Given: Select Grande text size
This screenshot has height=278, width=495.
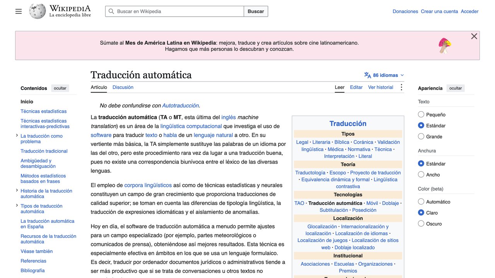Looking at the screenshot, I should pos(421,137).
